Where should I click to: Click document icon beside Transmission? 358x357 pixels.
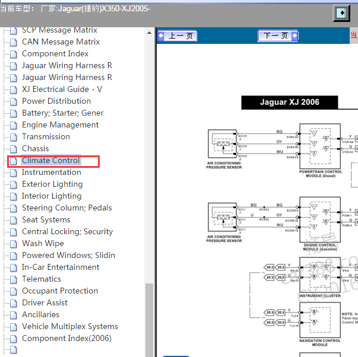pos(14,137)
